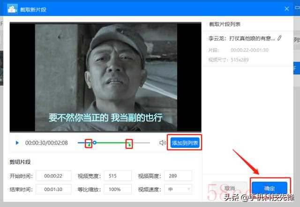Focus the 结束时间 field
This screenshot has height=207, width=300.
(x=53, y=189)
